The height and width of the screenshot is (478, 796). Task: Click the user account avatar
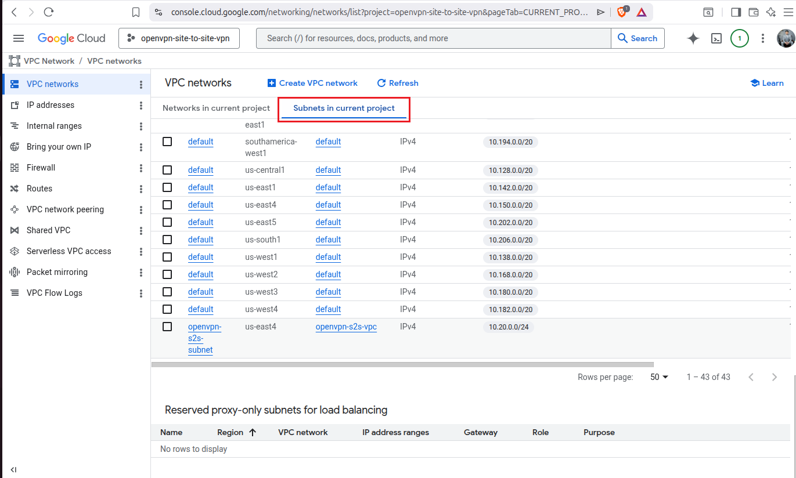(x=786, y=38)
